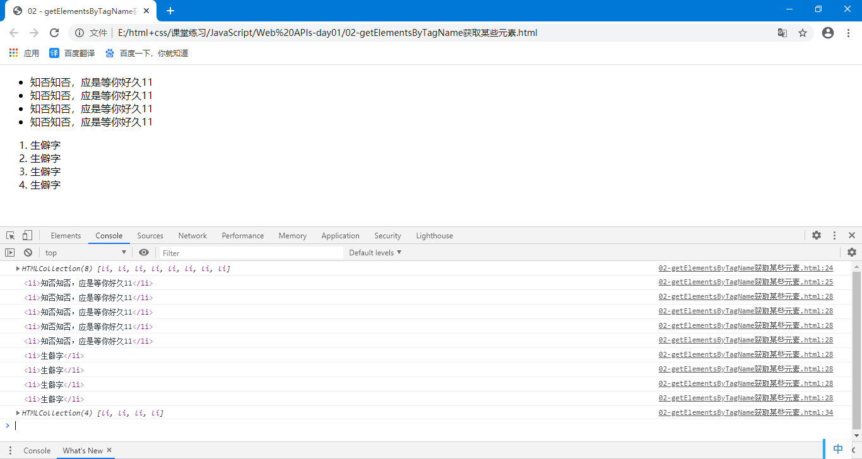Switch to the Lighthouse panel
The image size is (862, 459).
pyautogui.click(x=434, y=236)
